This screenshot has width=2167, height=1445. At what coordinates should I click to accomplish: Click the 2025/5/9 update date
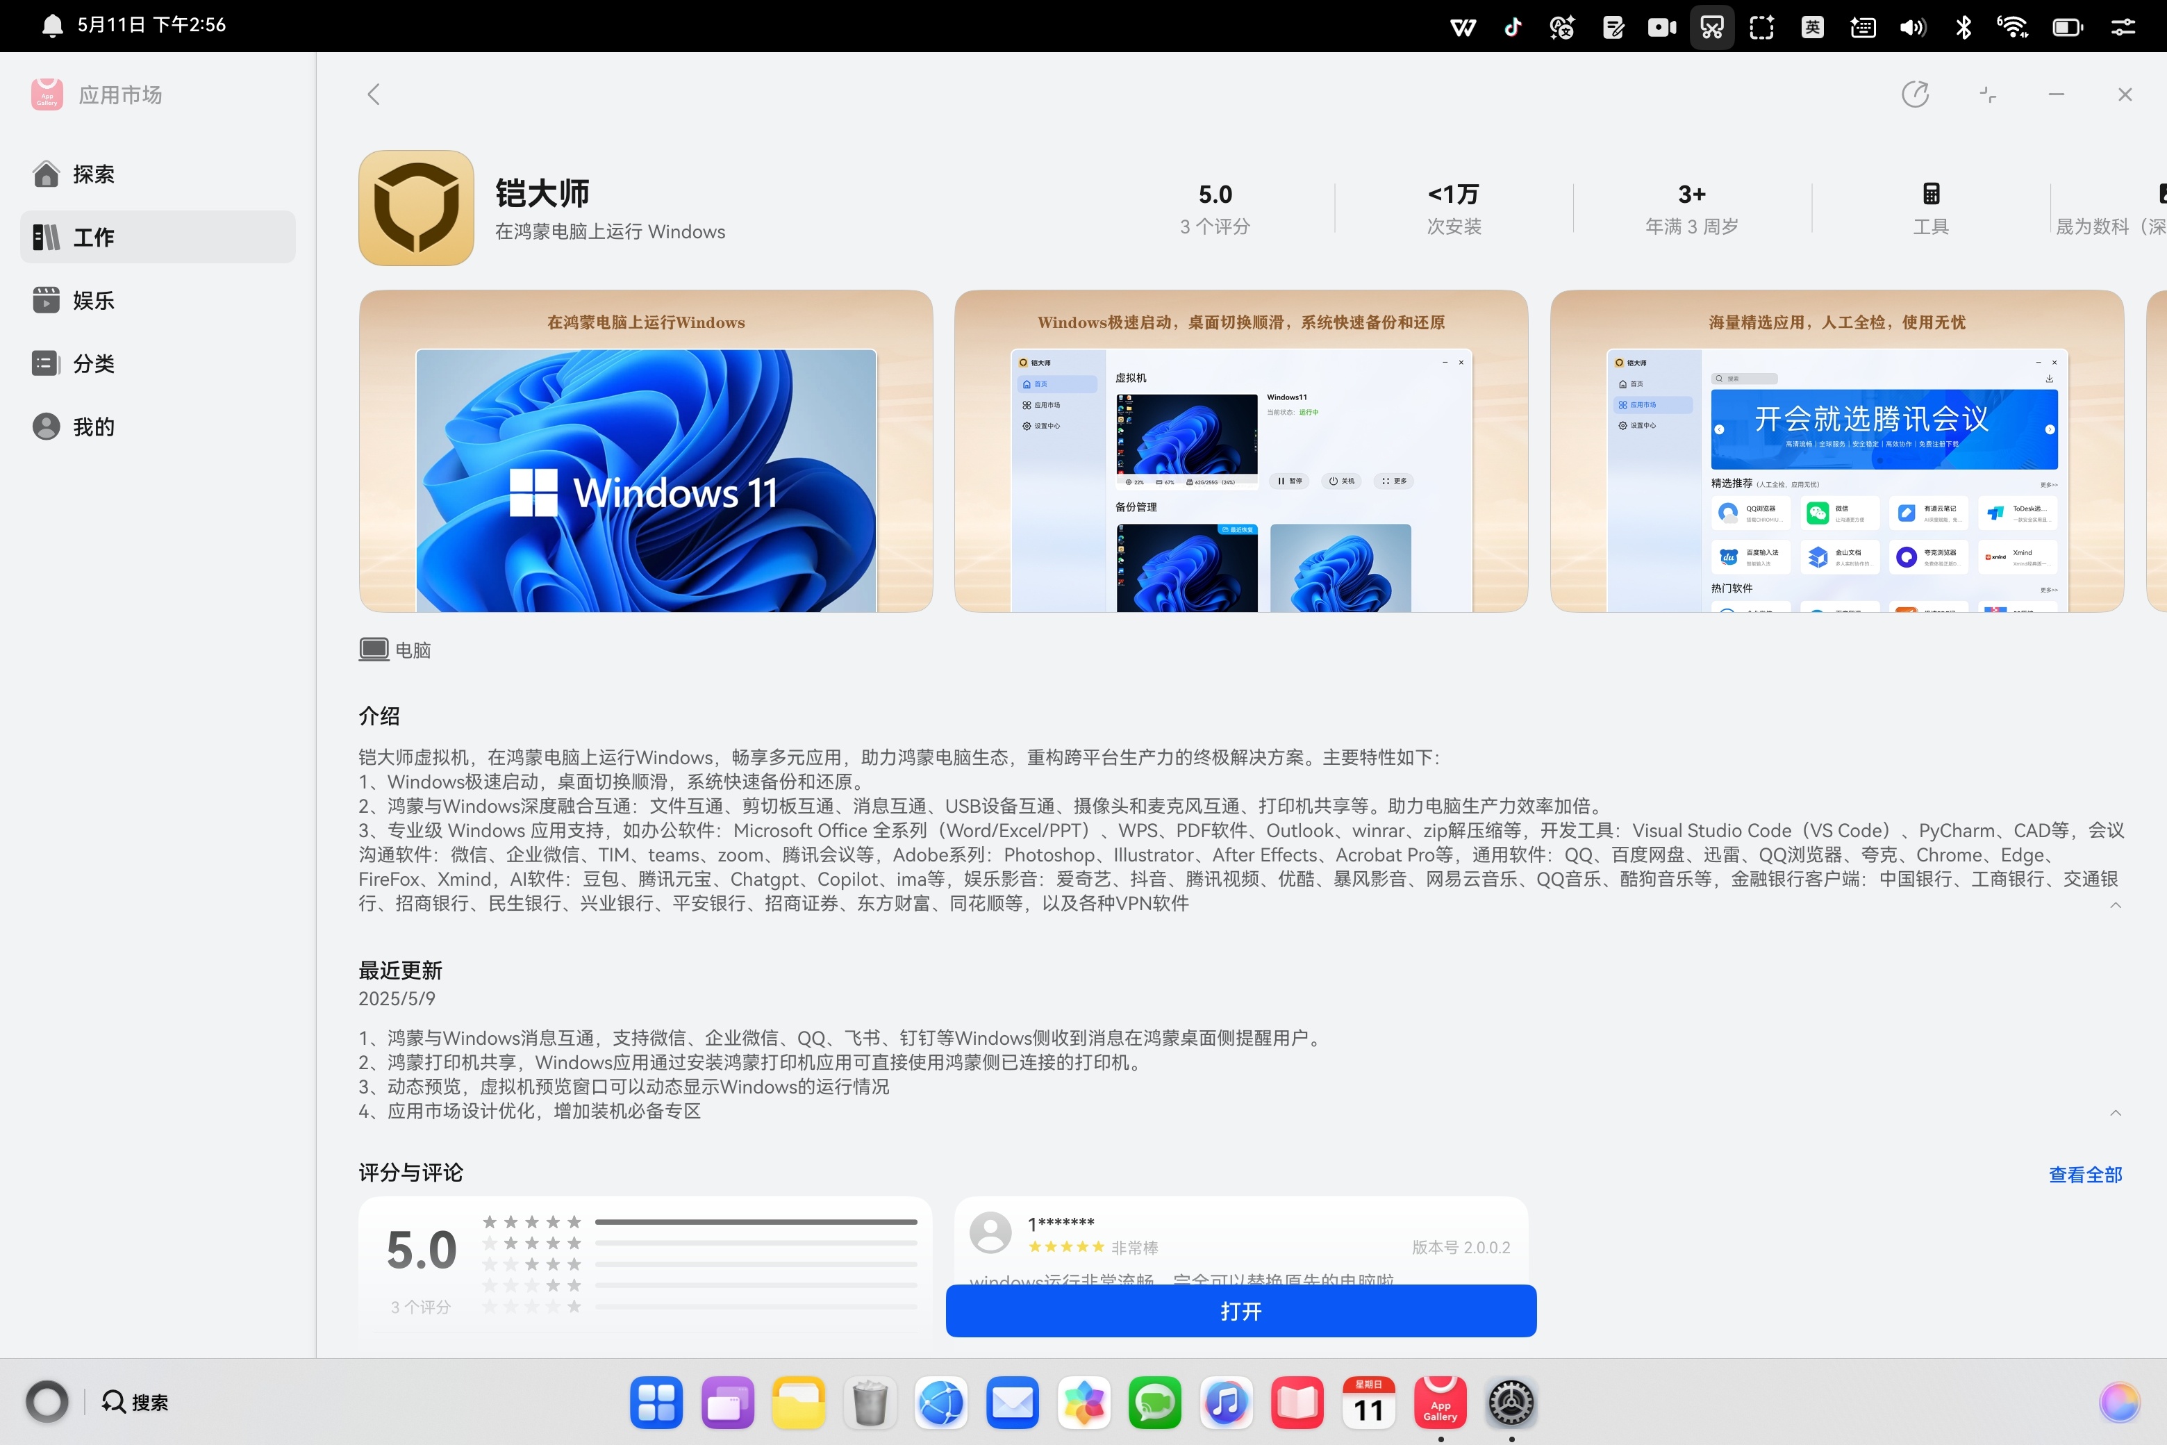pos(396,998)
